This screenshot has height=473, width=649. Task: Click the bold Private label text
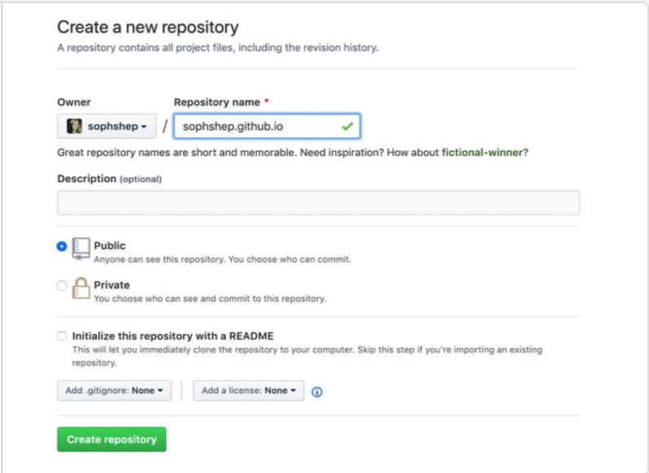pos(111,285)
